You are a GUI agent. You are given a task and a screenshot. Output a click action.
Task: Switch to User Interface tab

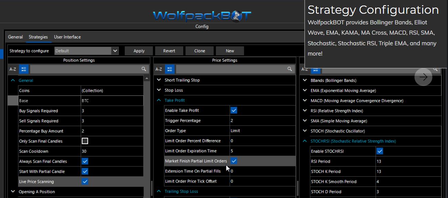67,37
